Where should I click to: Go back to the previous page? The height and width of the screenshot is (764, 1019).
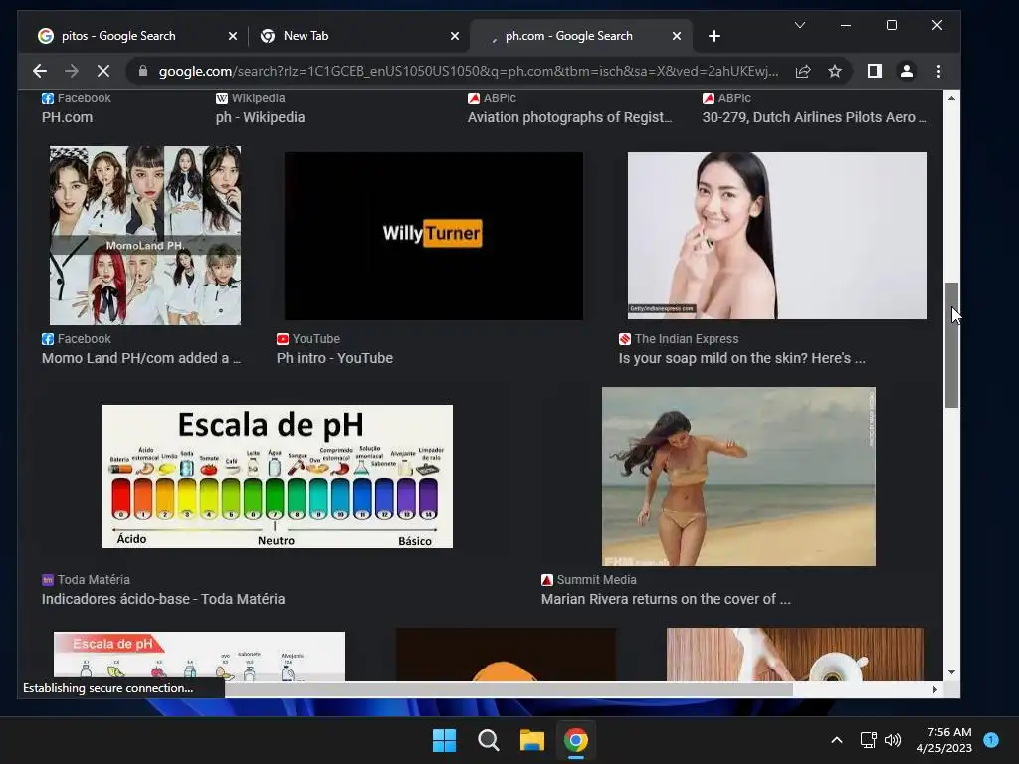(40, 71)
